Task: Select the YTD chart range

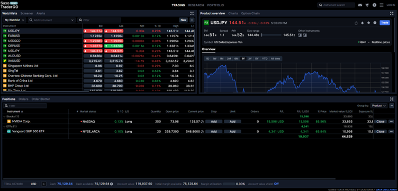Action: tap(265, 59)
